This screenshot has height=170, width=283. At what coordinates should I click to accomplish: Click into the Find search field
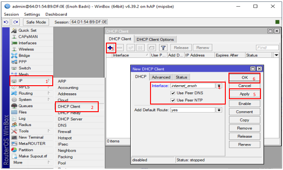tap(267, 48)
